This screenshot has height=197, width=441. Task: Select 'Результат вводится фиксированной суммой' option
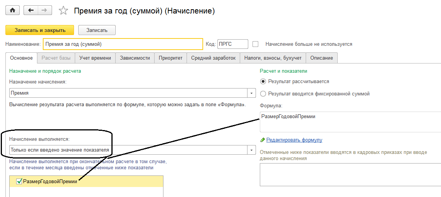263,93
